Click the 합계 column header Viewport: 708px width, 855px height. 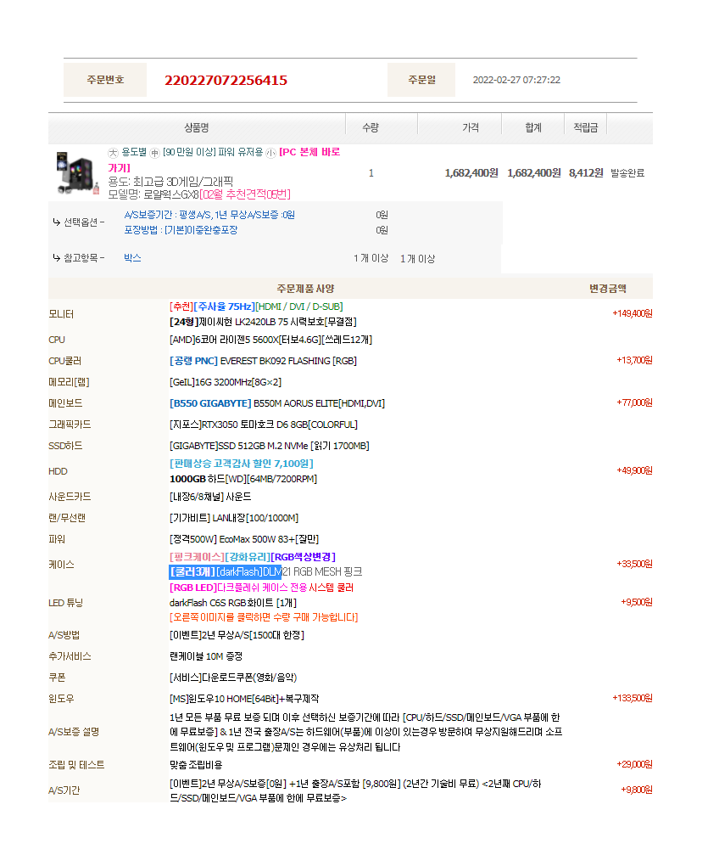point(533,127)
